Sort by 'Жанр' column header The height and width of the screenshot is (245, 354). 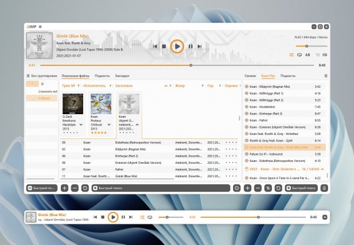[x=180, y=85]
